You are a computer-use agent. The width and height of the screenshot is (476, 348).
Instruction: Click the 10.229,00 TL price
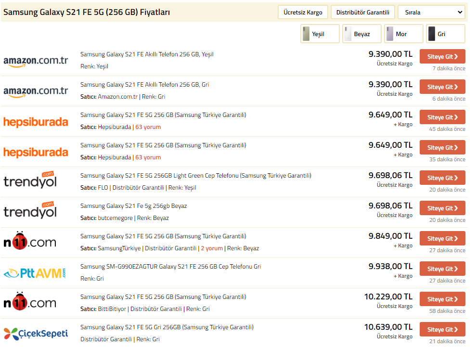[388, 297]
